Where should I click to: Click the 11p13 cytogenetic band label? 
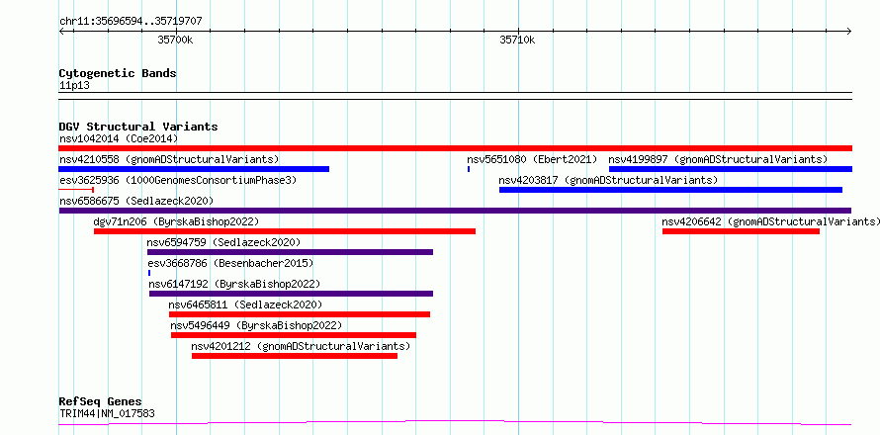(74, 86)
